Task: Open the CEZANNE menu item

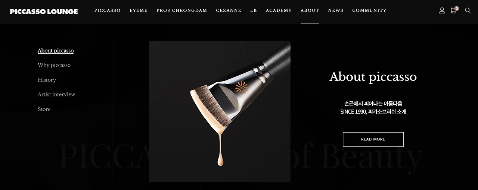Action: (229, 10)
